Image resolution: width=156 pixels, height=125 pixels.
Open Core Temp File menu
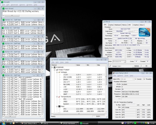114,76
